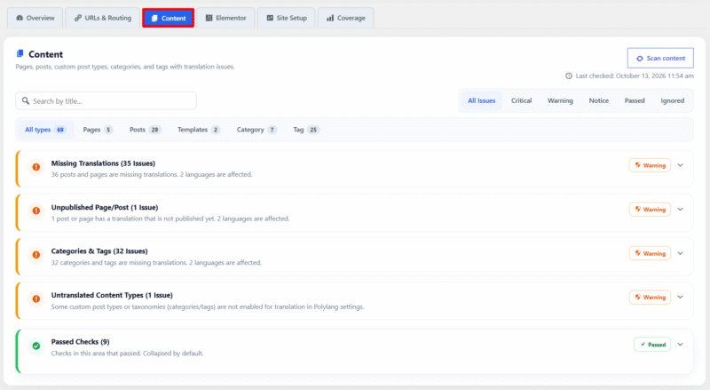Expand the Categories & Tags row
Image resolution: width=710 pixels, height=390 pixels.
680,253
